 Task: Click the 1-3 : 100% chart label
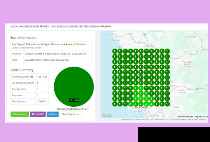pyautogui.click(x=74, y=100)
